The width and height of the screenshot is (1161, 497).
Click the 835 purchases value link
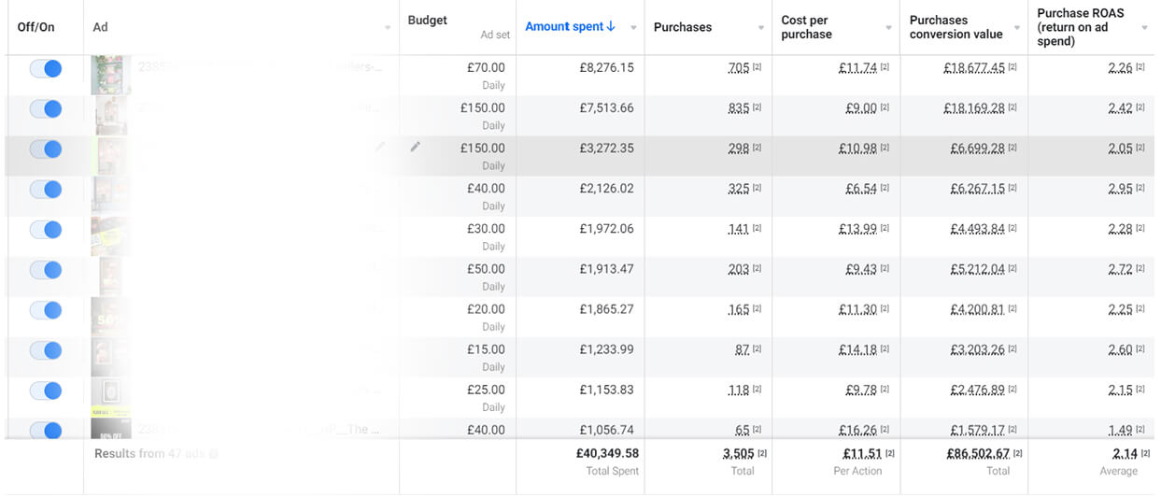pos(738,107)
